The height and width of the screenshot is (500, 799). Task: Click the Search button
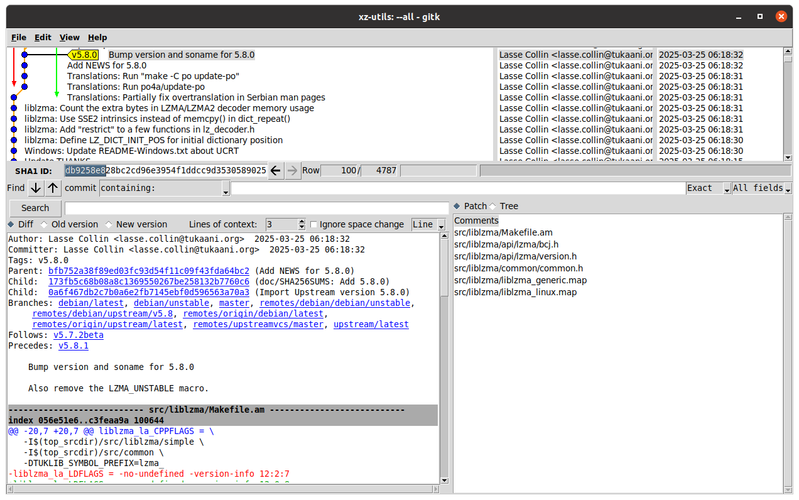pos(35,208)
